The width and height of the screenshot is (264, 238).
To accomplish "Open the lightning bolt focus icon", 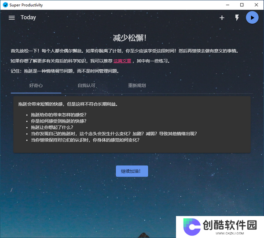I will (237, 18).
